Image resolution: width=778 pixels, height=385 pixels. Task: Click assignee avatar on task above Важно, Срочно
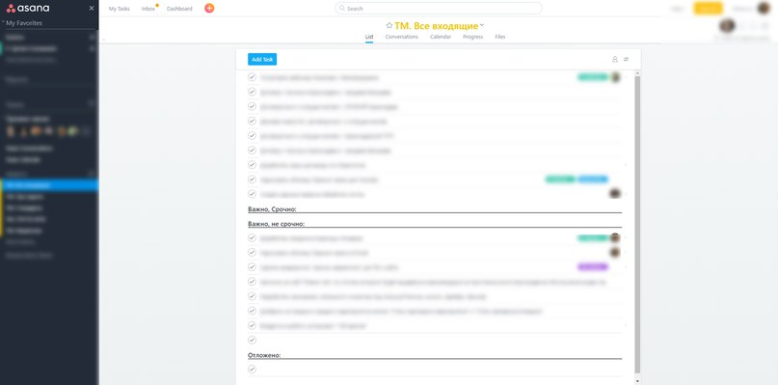click(x=615, y=194)
